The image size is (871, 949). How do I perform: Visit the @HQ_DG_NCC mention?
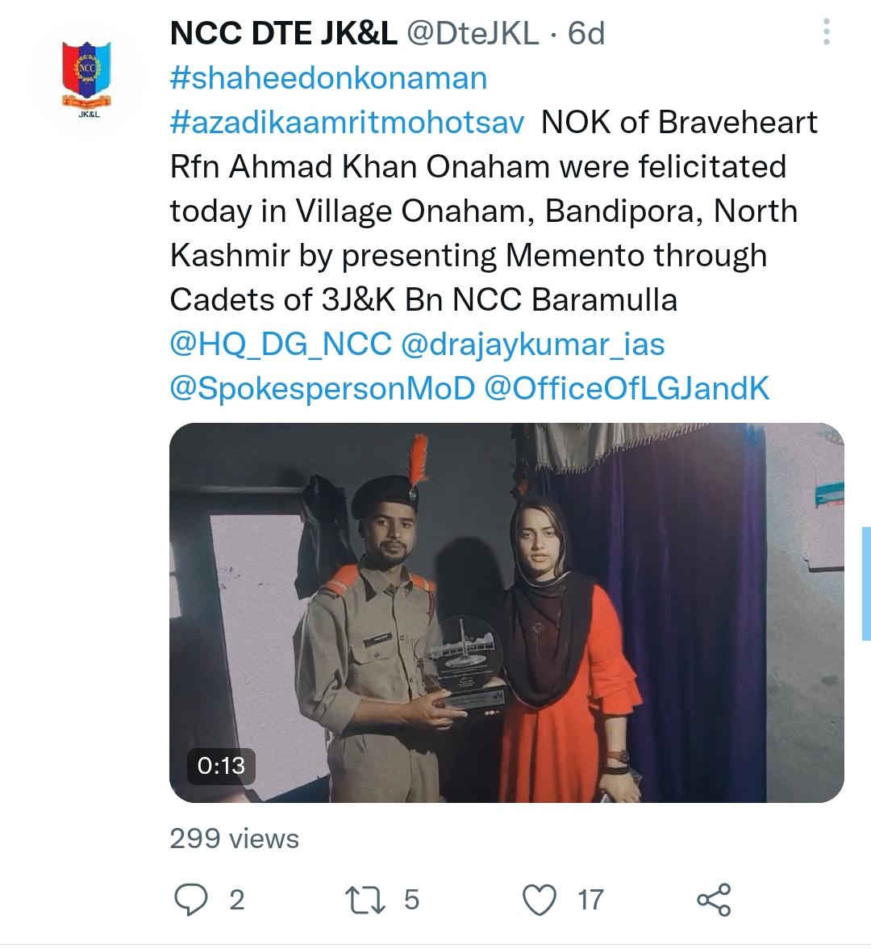281,345
